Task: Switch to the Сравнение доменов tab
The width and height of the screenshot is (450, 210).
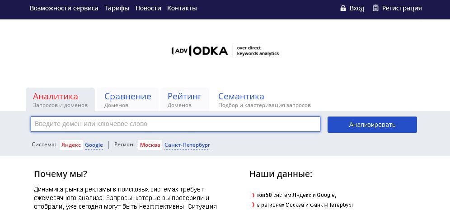Action: coord(128,99)
